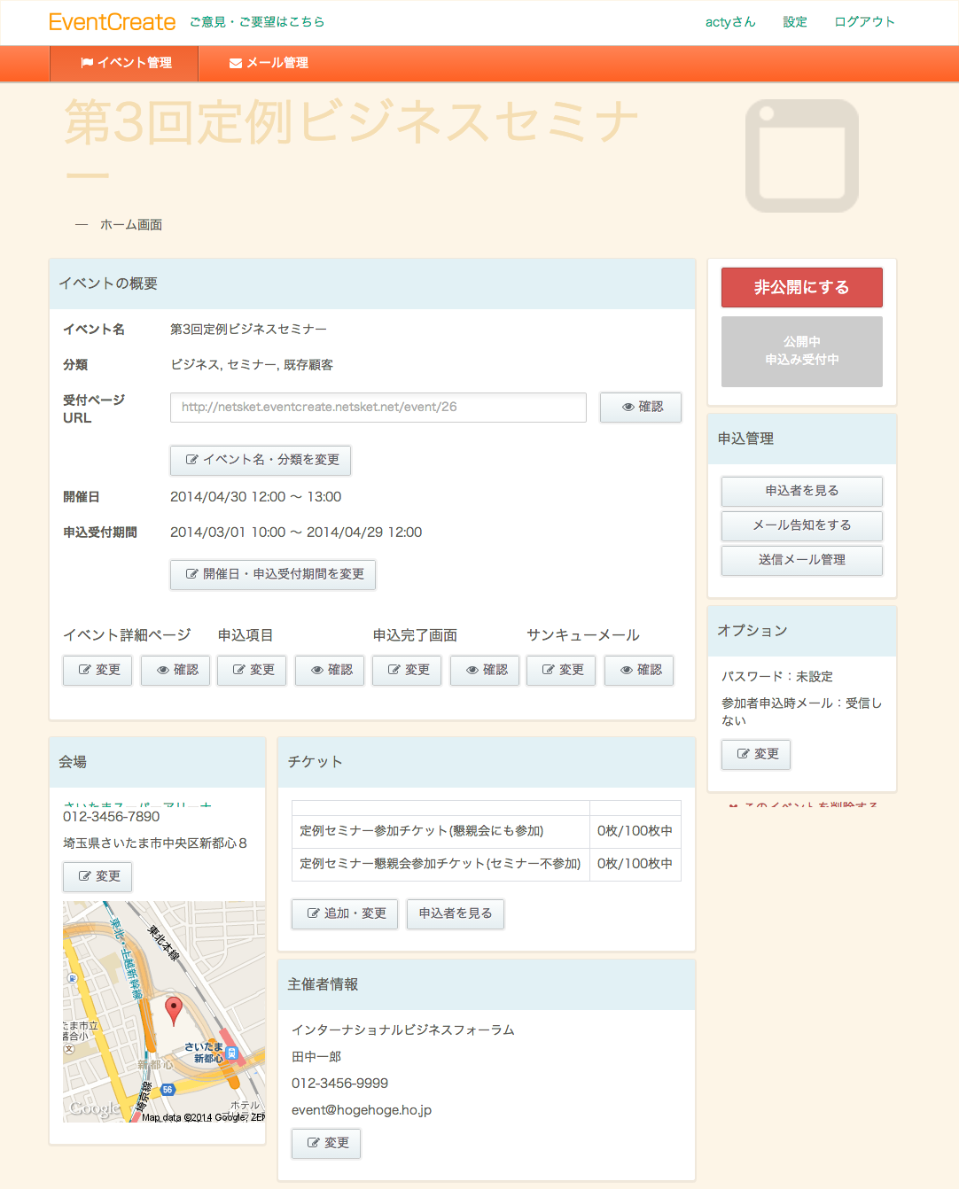Screen dimensions: 959x1189
Task: Click 申込者を見る in 申込管理 panel
Action: click(x=801, y=491)
